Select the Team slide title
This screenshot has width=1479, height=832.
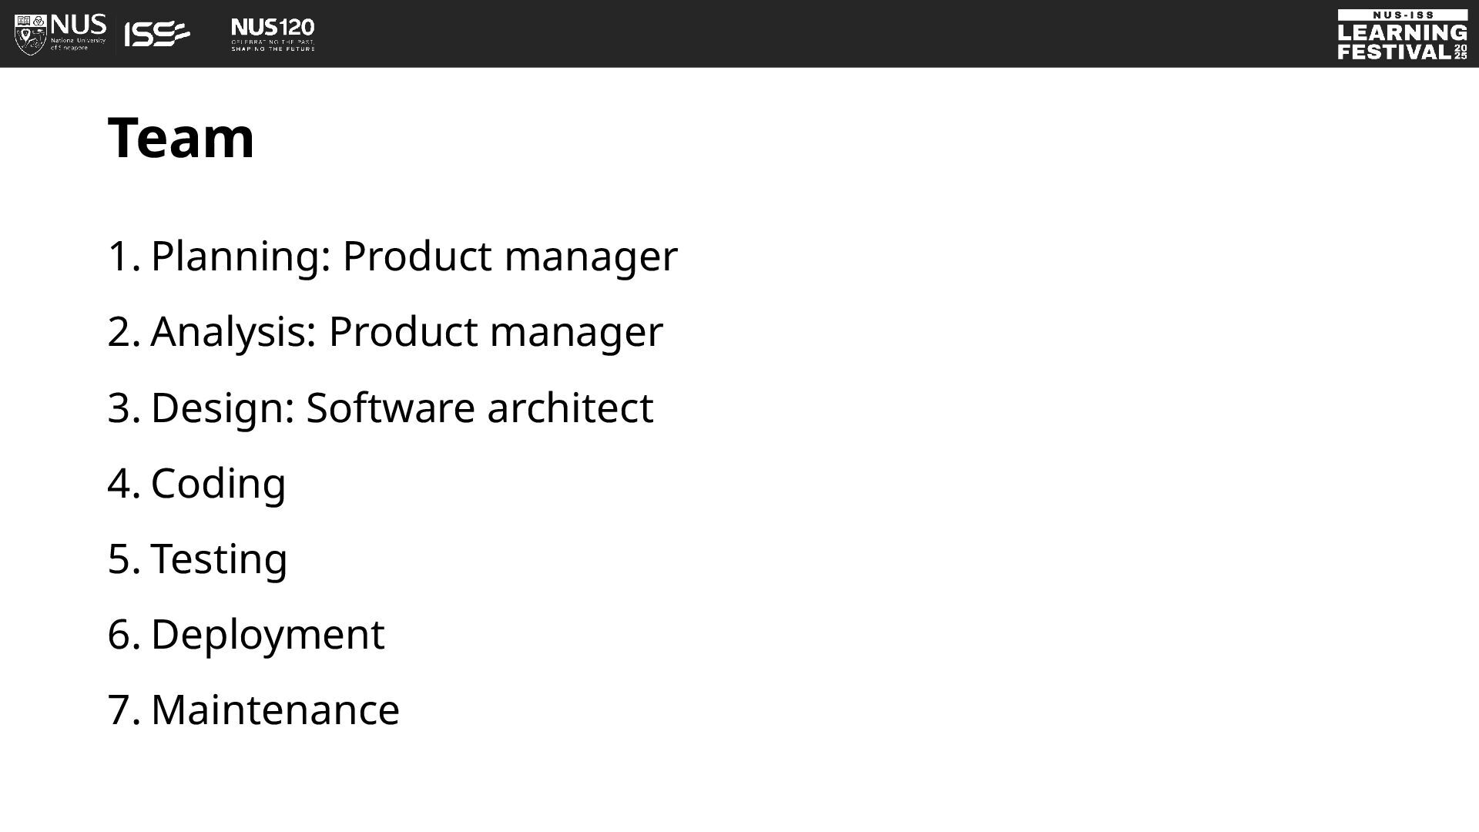tap(181, 137)
